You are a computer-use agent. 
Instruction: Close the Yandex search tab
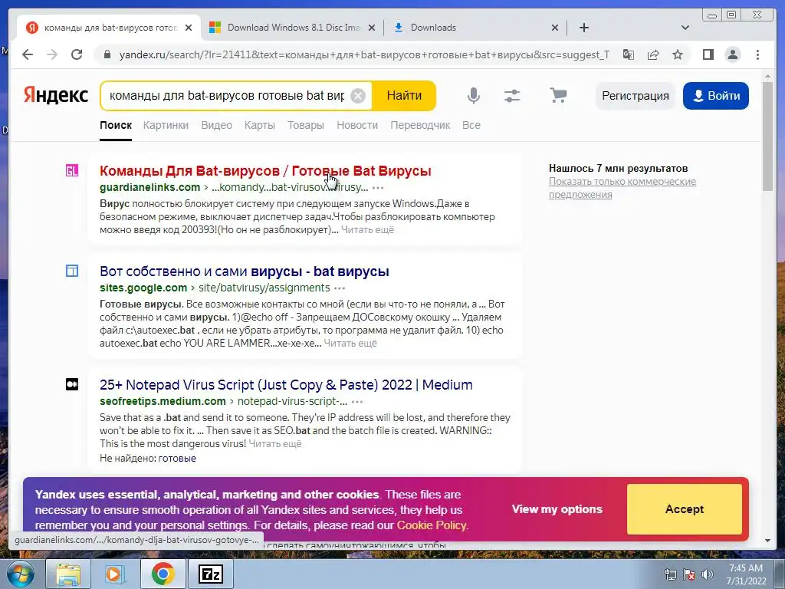(x=189, y=28)
